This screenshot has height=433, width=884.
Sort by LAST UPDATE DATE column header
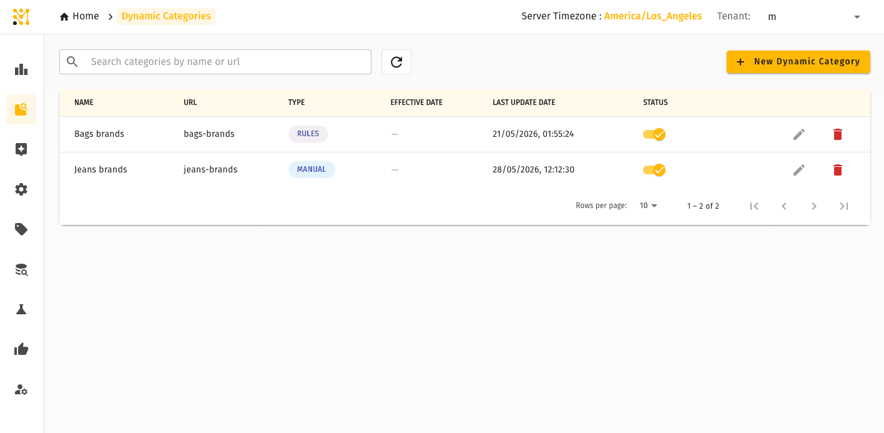(524, 102)
